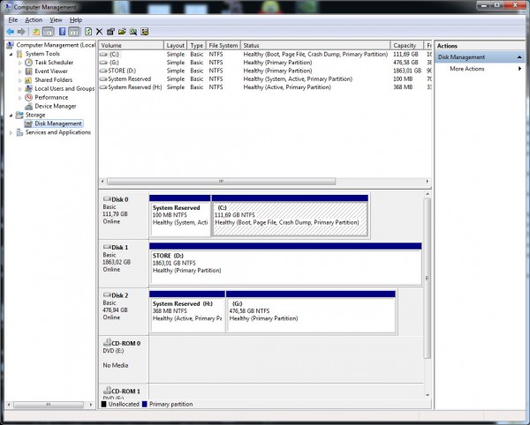Image resolution: width=530 pixels, height=425 pixels.
Task: Click the volume list scroll right arrow
Action: (428, 182)
